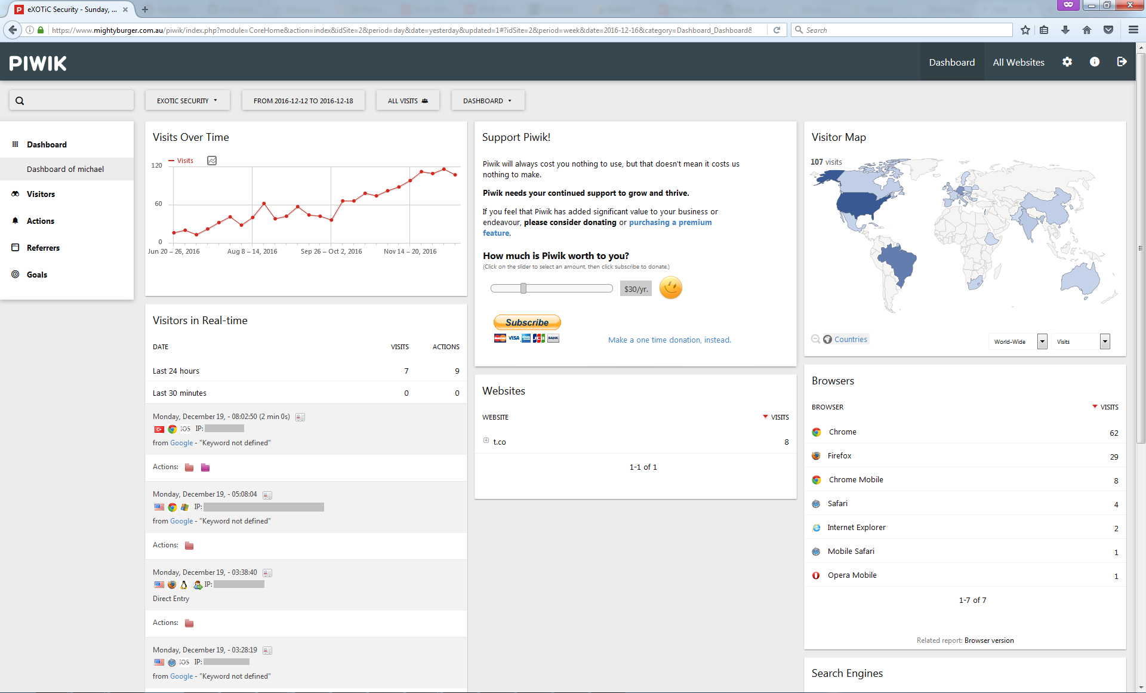Sort Browsers table by Visits

click(1105, 407)
